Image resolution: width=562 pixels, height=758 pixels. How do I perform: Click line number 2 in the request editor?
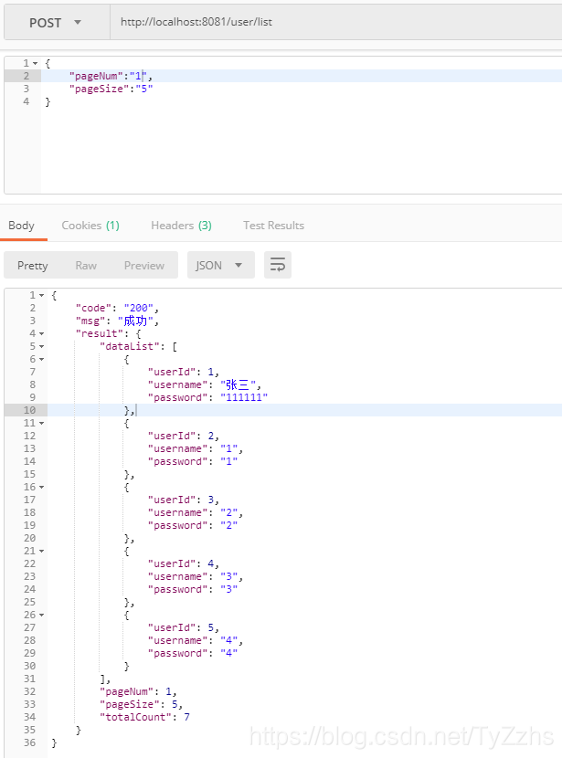pos(26,76)
